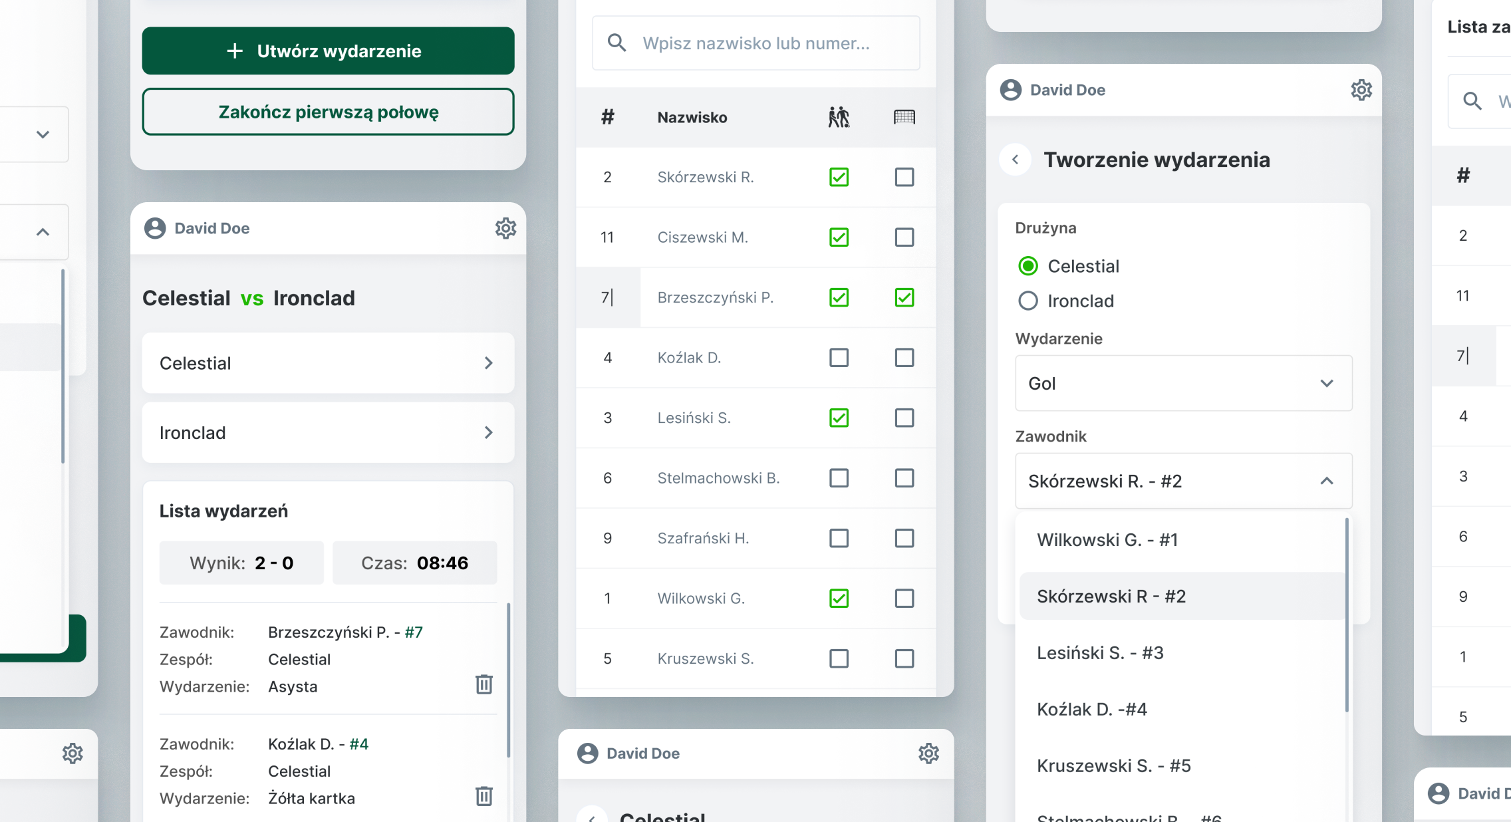Select the Ironclad radio button
The height and width of the screenshot is (822, 1511).
[1028, 301]
